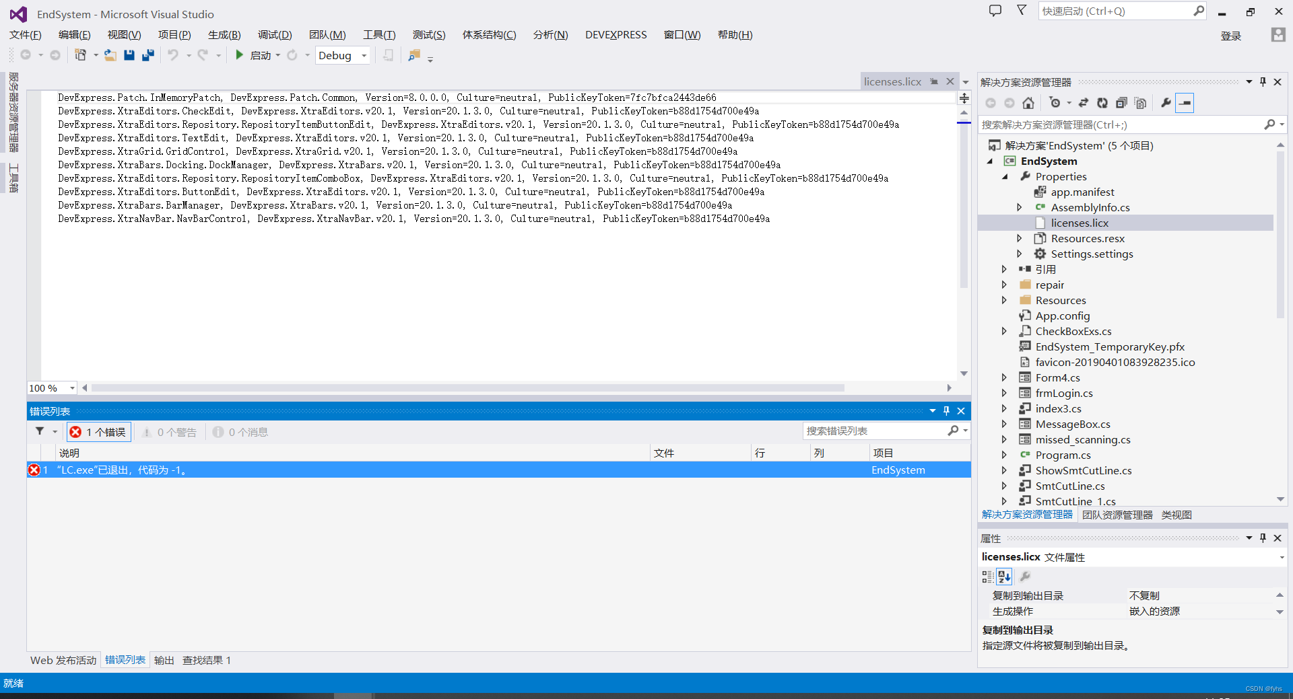Screen dimensions: 1293x699
Task: Expand the Settings.settings node
Action: pyautogui.click(x=1019, y=254)
